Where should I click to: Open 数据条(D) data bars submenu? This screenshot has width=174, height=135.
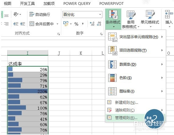click(136, 64)
